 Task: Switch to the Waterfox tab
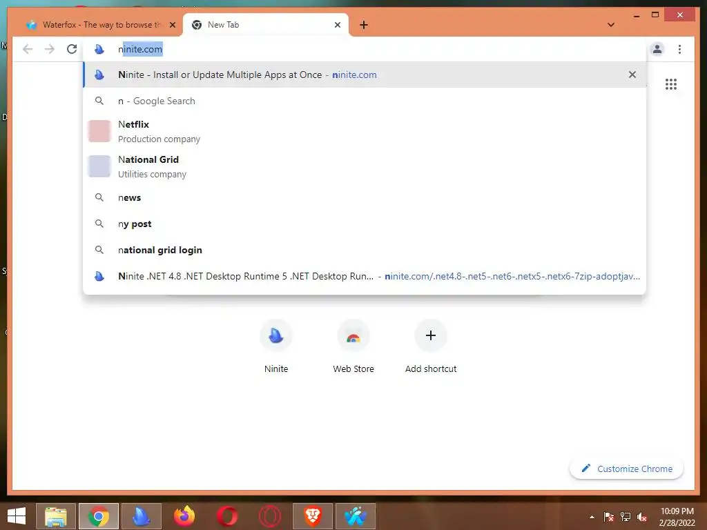99,25
